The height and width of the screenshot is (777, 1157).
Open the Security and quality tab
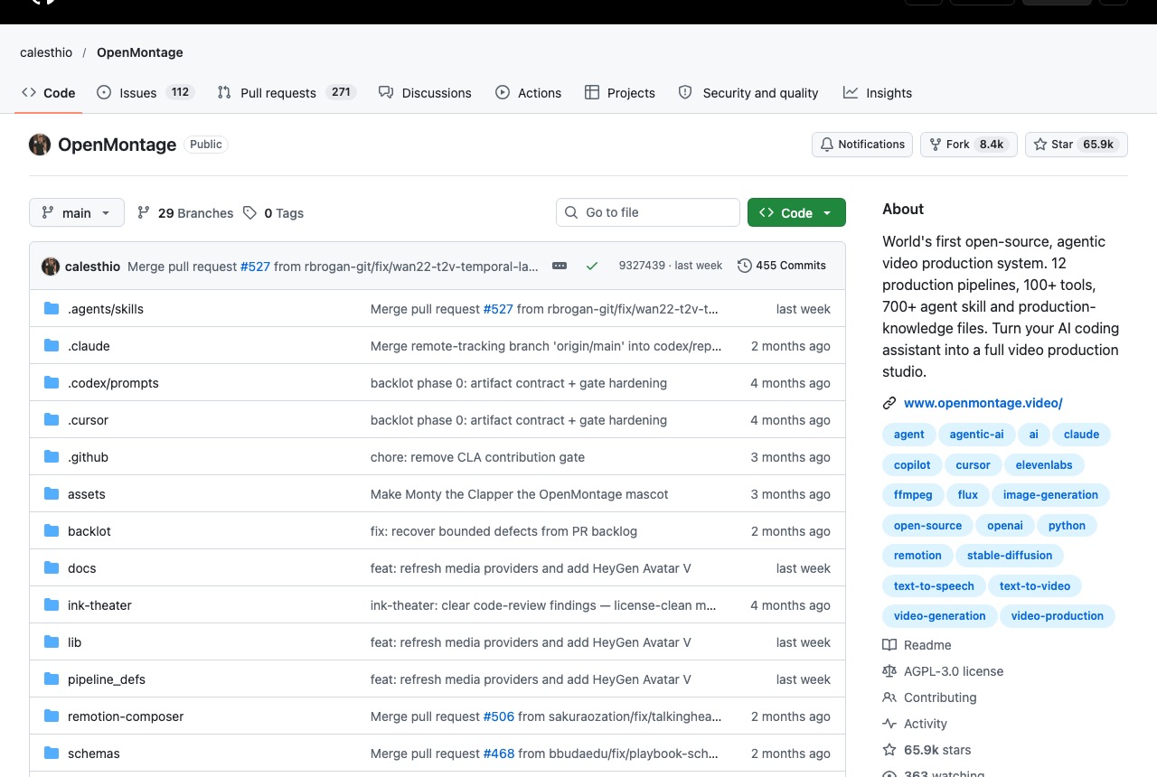tap(748, 93)
